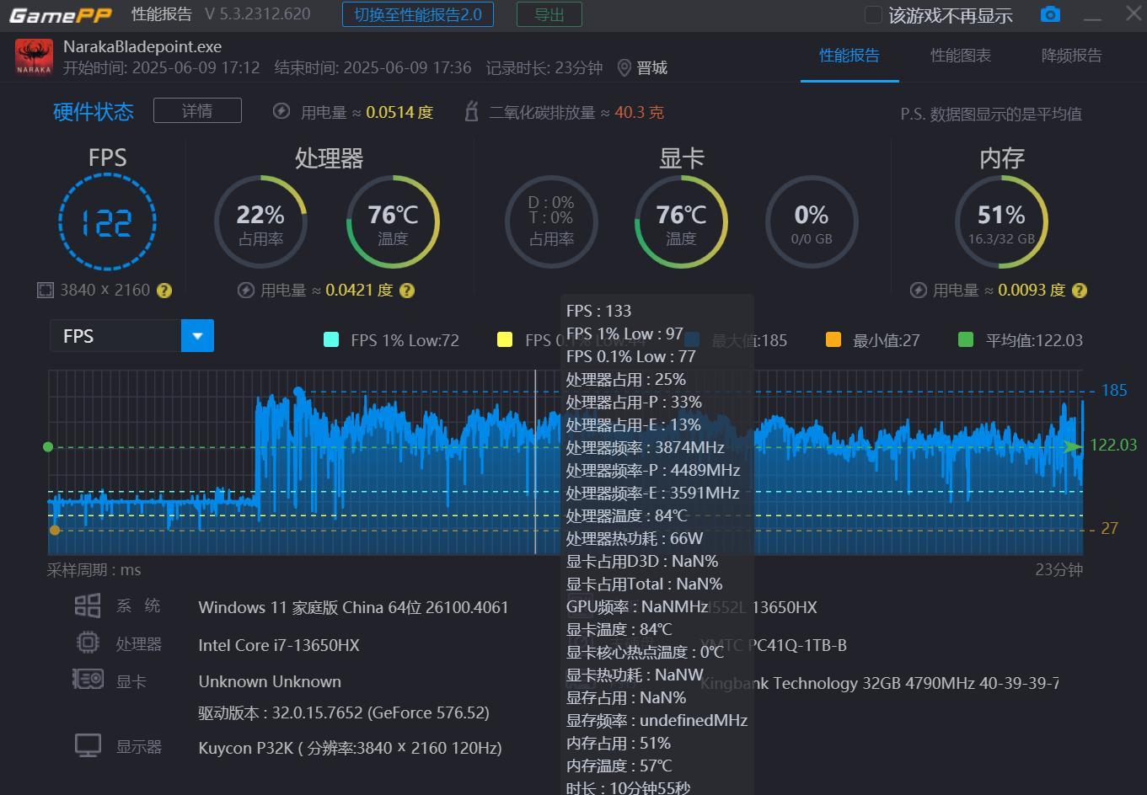The width and height of the screenshot is (1147, 795).
Task: Click the 平均值:122.03 legend label
Action: (1034, 340)
